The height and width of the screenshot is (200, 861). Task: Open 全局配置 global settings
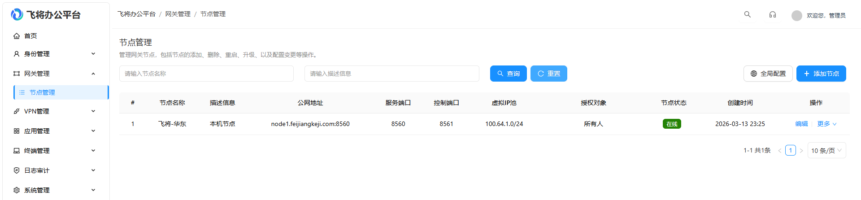(768, 74)
